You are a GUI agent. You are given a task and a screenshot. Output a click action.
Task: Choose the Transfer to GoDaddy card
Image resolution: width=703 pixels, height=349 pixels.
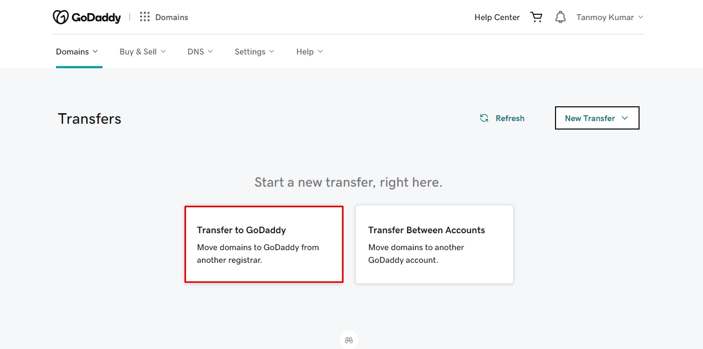(264, 244)
